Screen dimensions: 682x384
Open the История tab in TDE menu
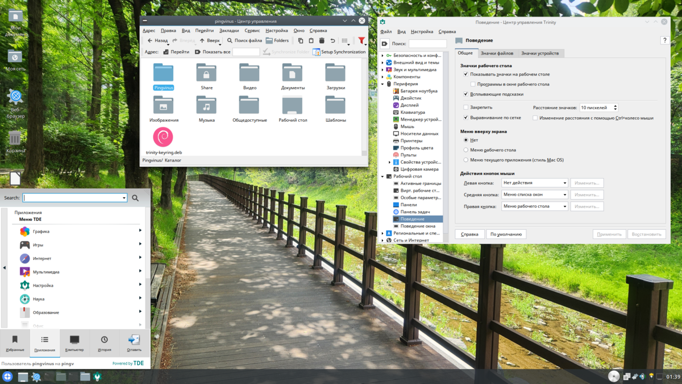[104, 343]
